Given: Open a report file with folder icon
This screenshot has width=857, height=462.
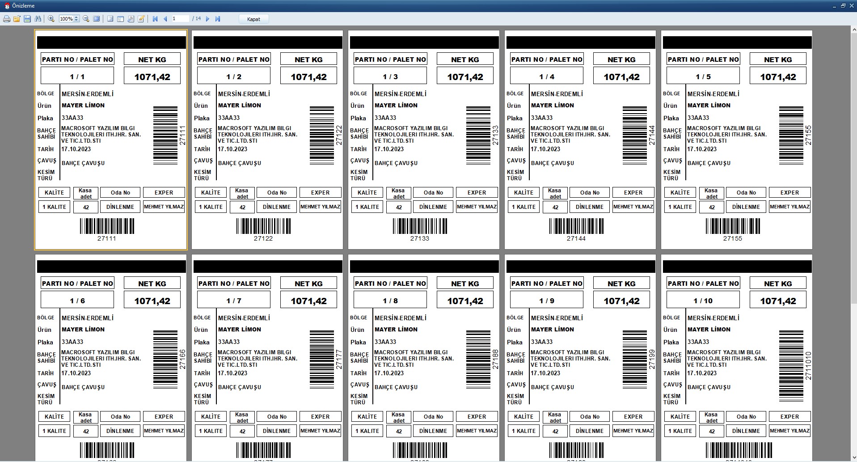Looking at the screenshot, I should coord(17,19).
